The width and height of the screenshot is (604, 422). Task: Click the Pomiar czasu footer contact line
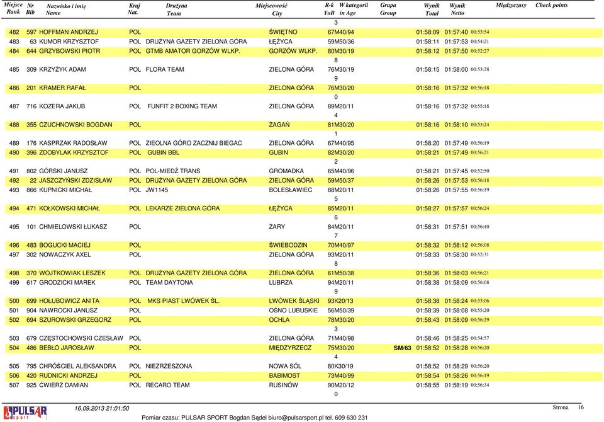[255, 418]
